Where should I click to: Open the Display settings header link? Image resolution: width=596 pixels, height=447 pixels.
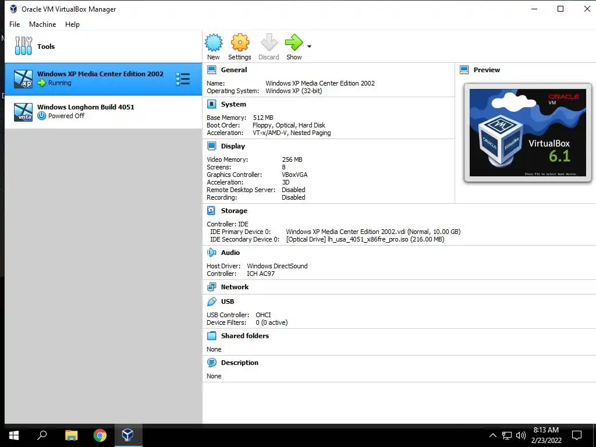233,146
